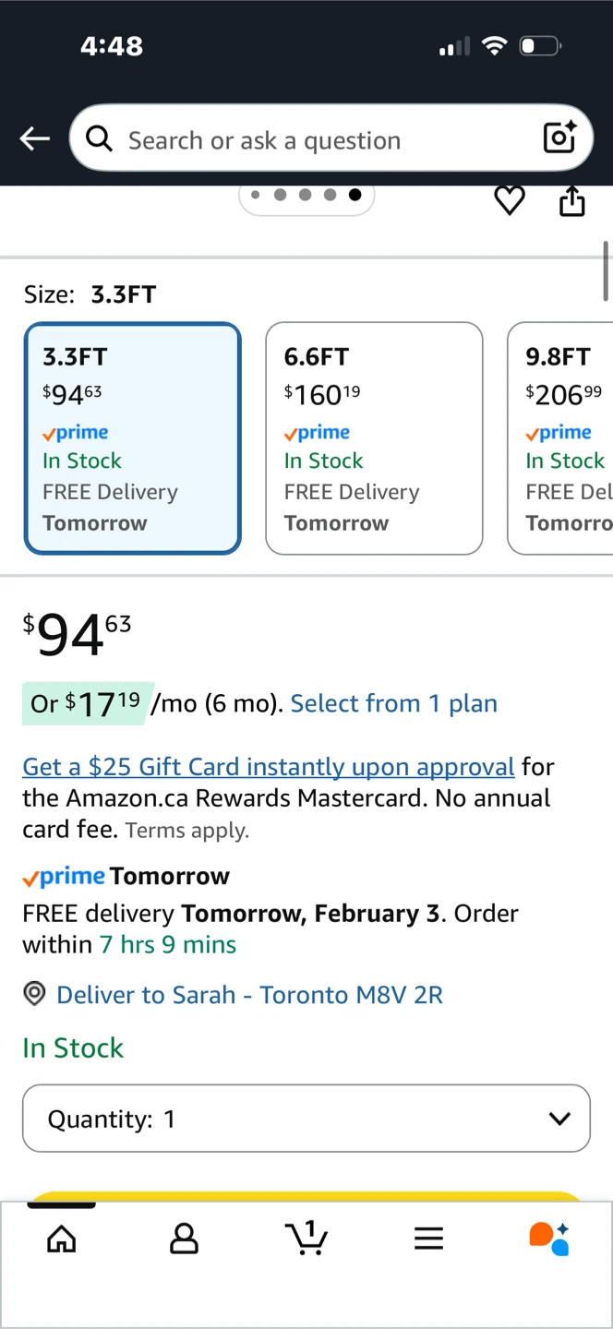
Task: Change delivery address to Sarah Toronto
Action: coord(249,995)
